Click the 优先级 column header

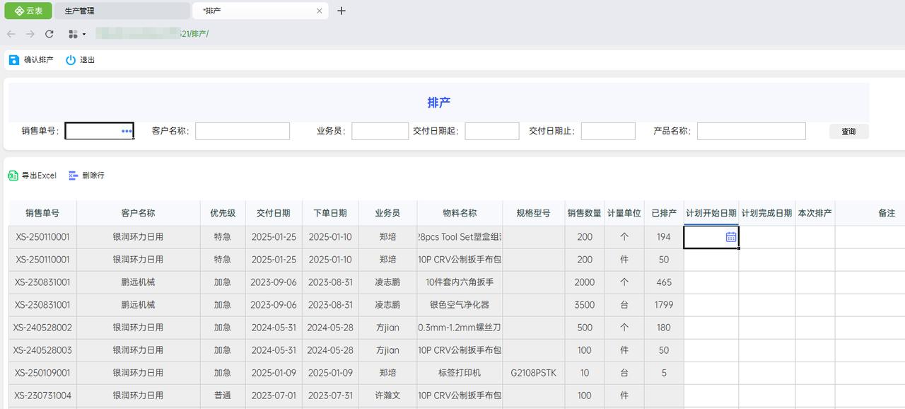click(x=223, y=213)
